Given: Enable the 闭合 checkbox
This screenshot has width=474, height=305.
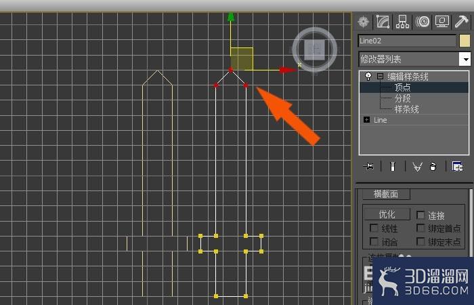Looking at the screenshot, I should tap(374, 241).
